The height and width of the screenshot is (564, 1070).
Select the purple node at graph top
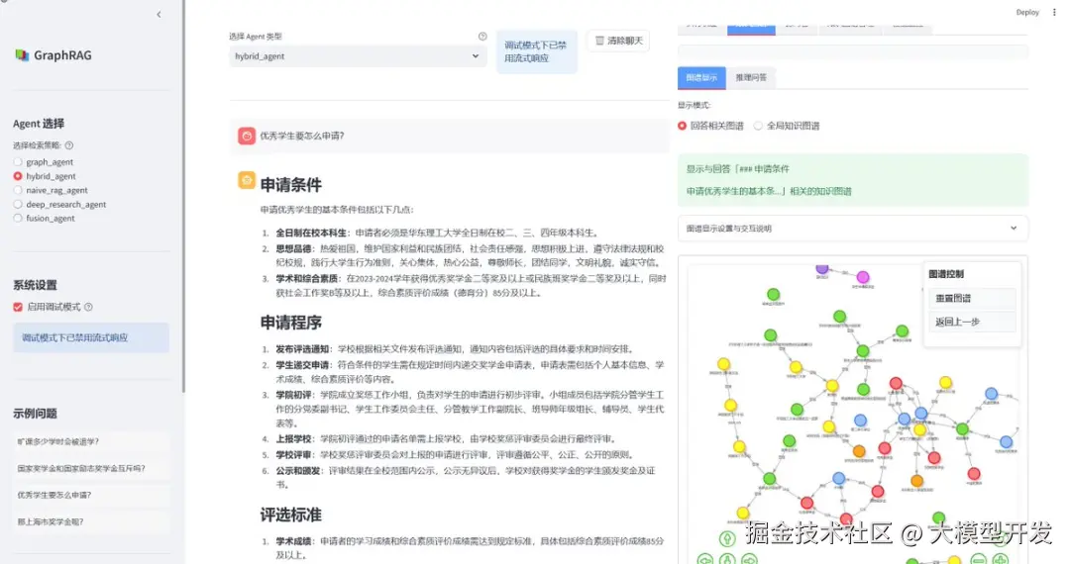[822, 268]
